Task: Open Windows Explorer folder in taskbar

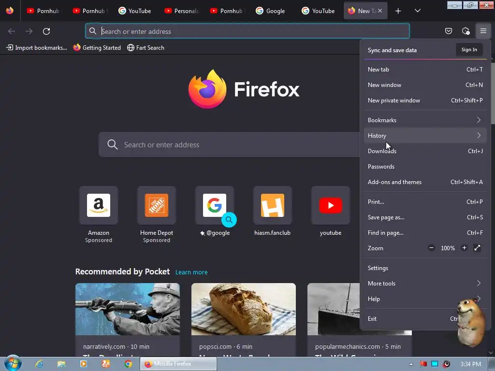Action: point(61,364)
